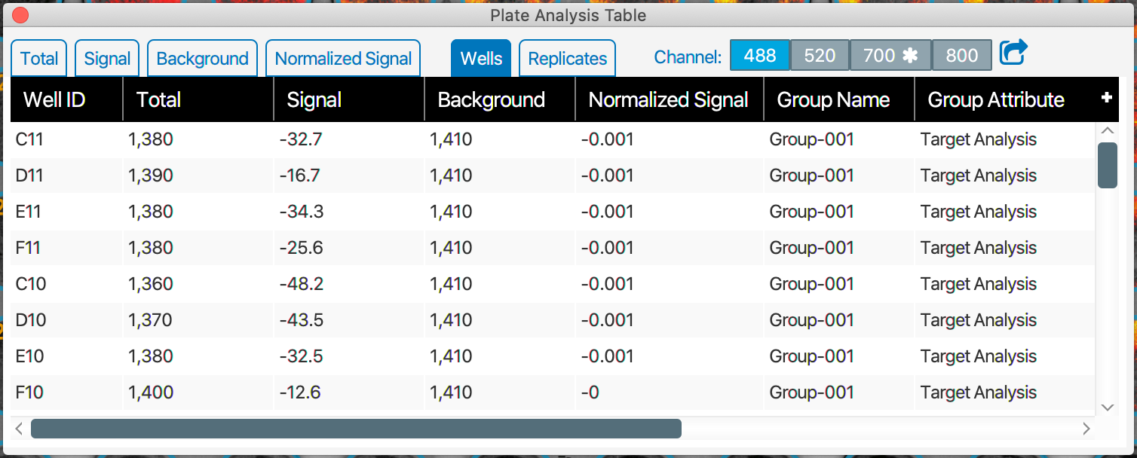The width and height of the screenshot is (1137, 458).
Task: Click total value 1,390 in D11 row
Action: 151,176
